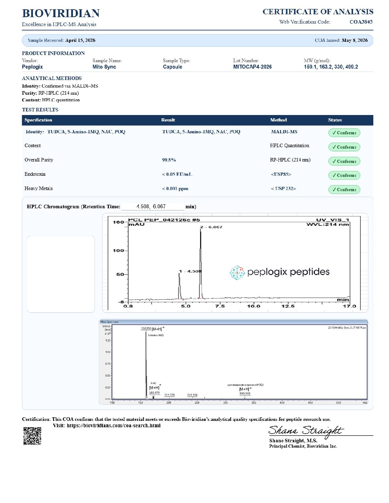
Task: Click the <USP85> method cell
Action: [x=281, y=174]
